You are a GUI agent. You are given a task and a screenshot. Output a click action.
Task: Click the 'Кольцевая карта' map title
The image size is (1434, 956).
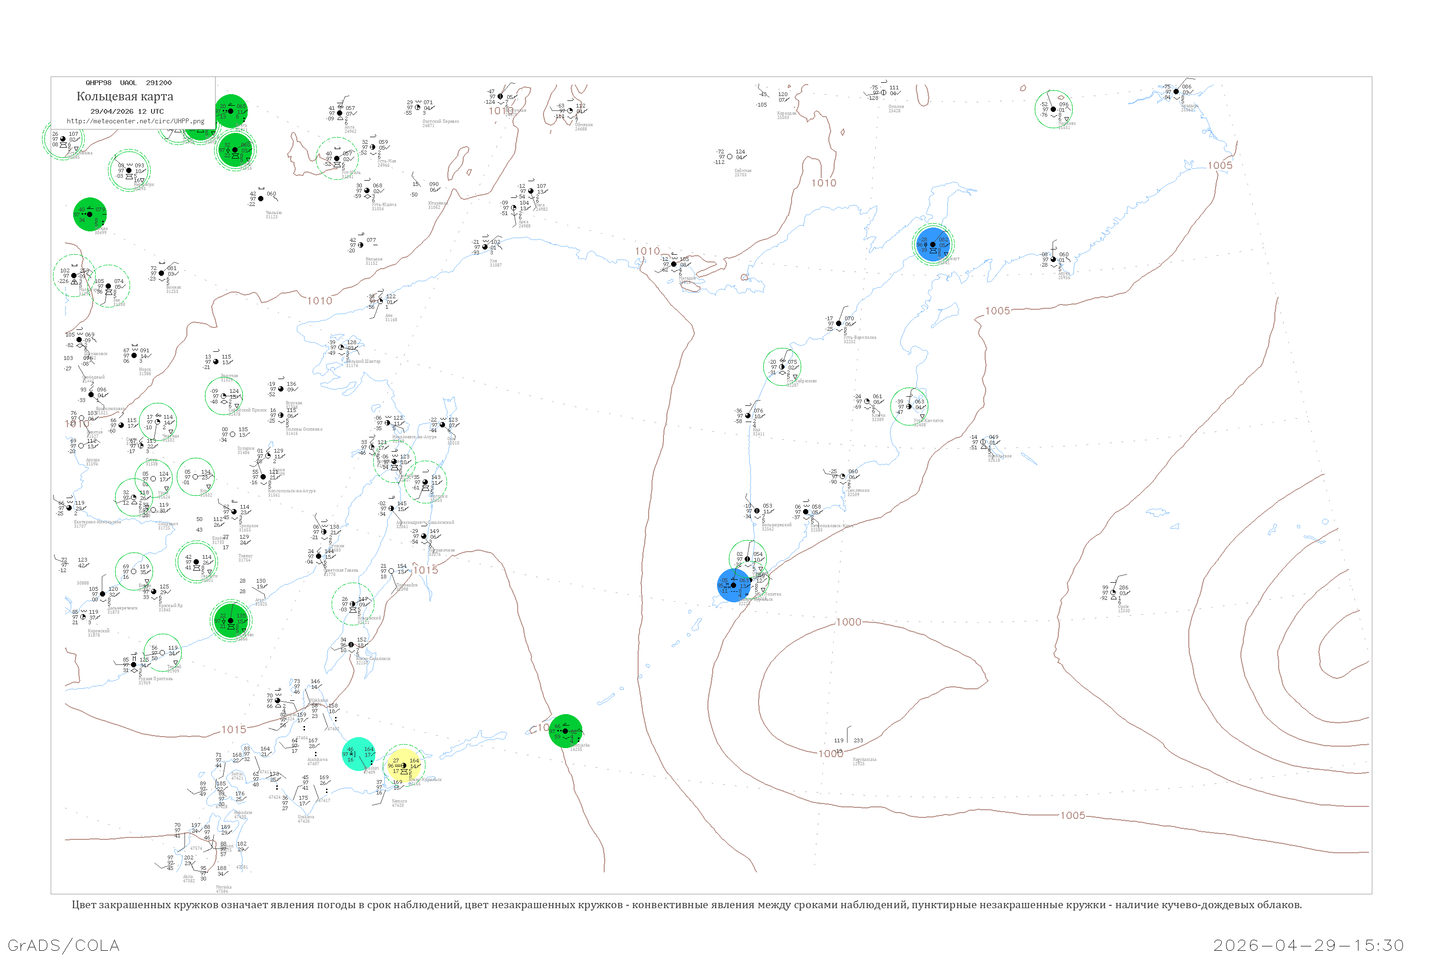pyautogui.click(x=125, y=97)
